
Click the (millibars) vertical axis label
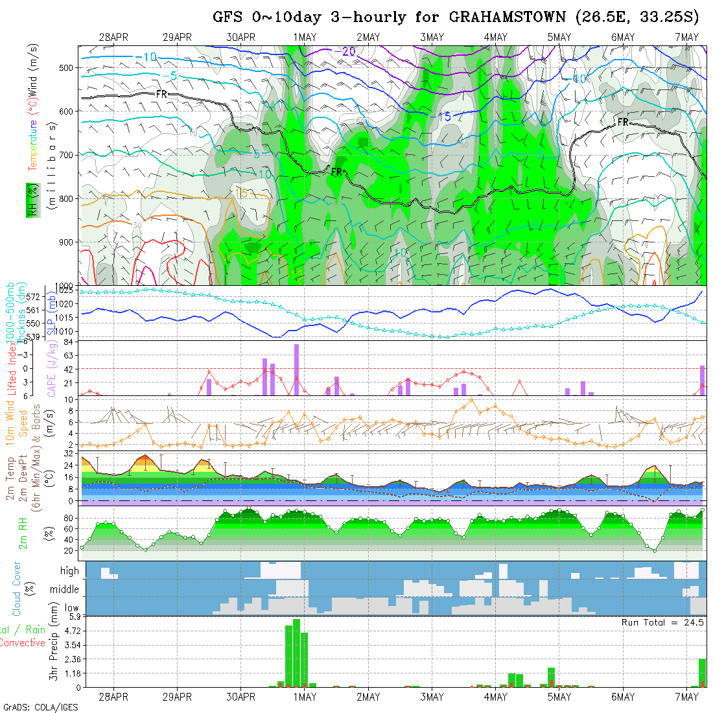52,165
